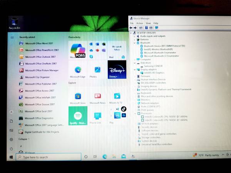Open the Microsoft Store tile
Image resolution: width=231 pixels, height=173 pixels.
[x=78, y=97]
